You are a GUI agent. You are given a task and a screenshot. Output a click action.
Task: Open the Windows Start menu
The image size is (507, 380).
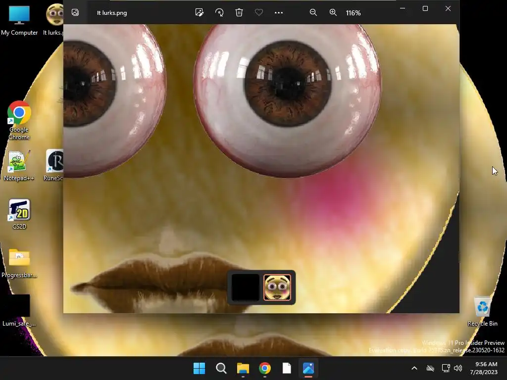click(x=199, y=368)
